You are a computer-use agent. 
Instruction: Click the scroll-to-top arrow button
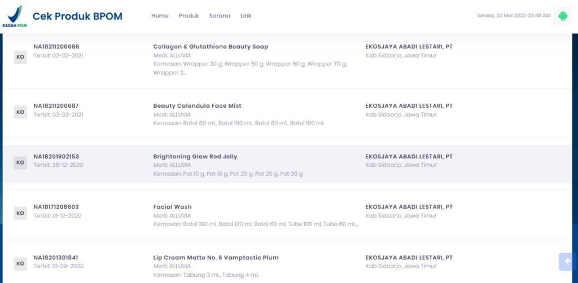(568, 262)
